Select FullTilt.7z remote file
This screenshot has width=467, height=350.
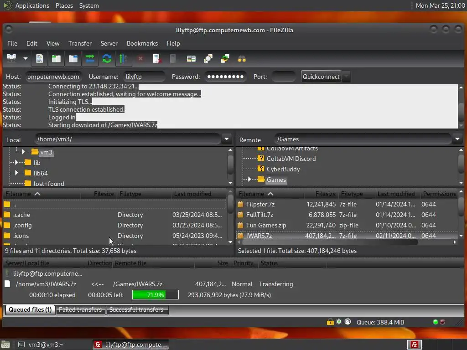point(347,215)
